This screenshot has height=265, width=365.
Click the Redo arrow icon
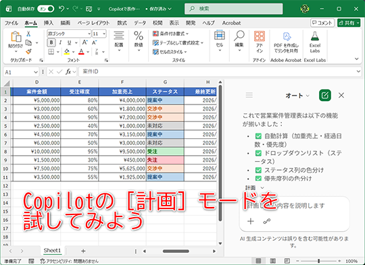[x=75, y=9]
